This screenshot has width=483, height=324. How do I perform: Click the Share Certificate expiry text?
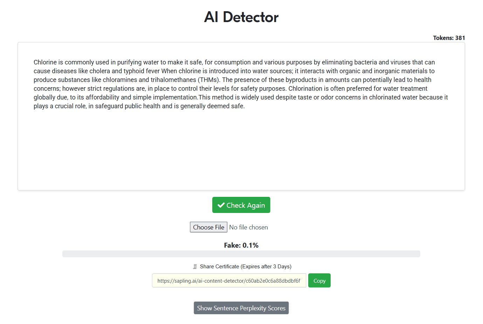246,267
